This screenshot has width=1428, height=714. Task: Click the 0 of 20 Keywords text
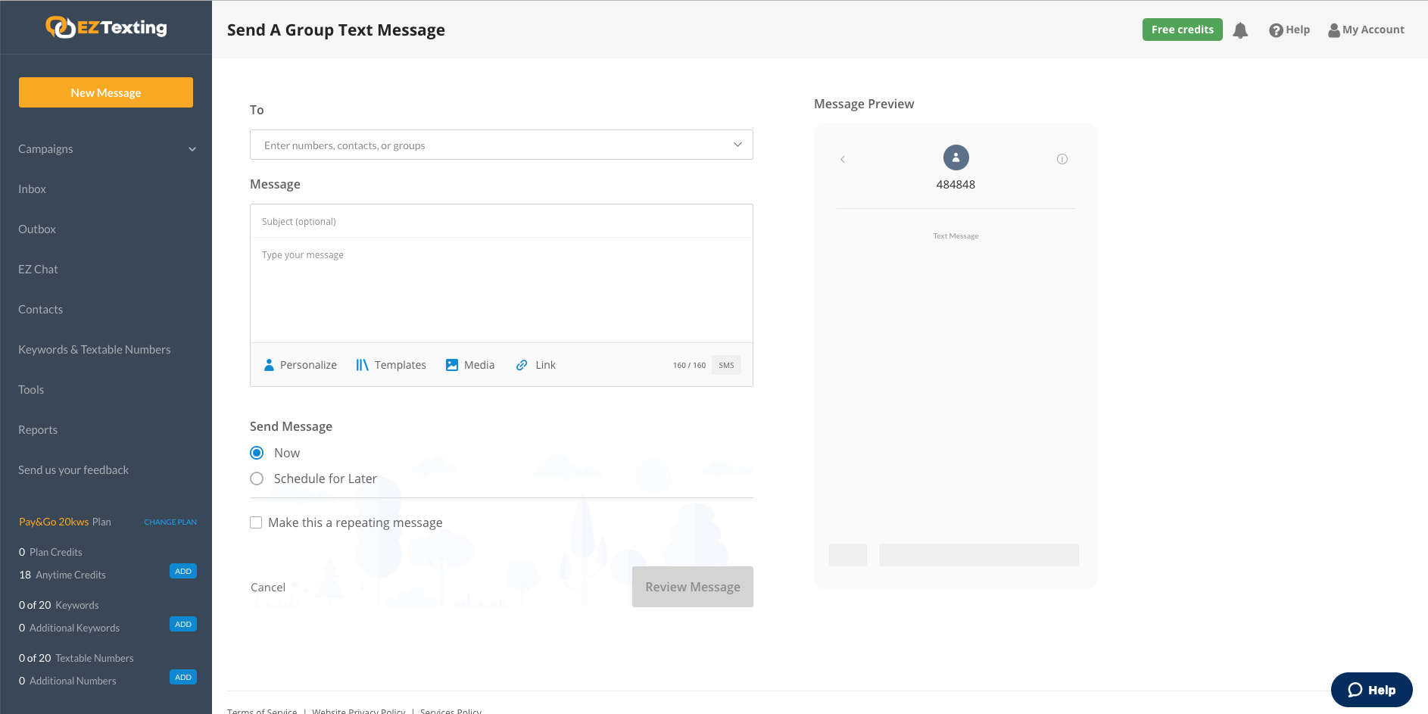click(x=59, y=605)
